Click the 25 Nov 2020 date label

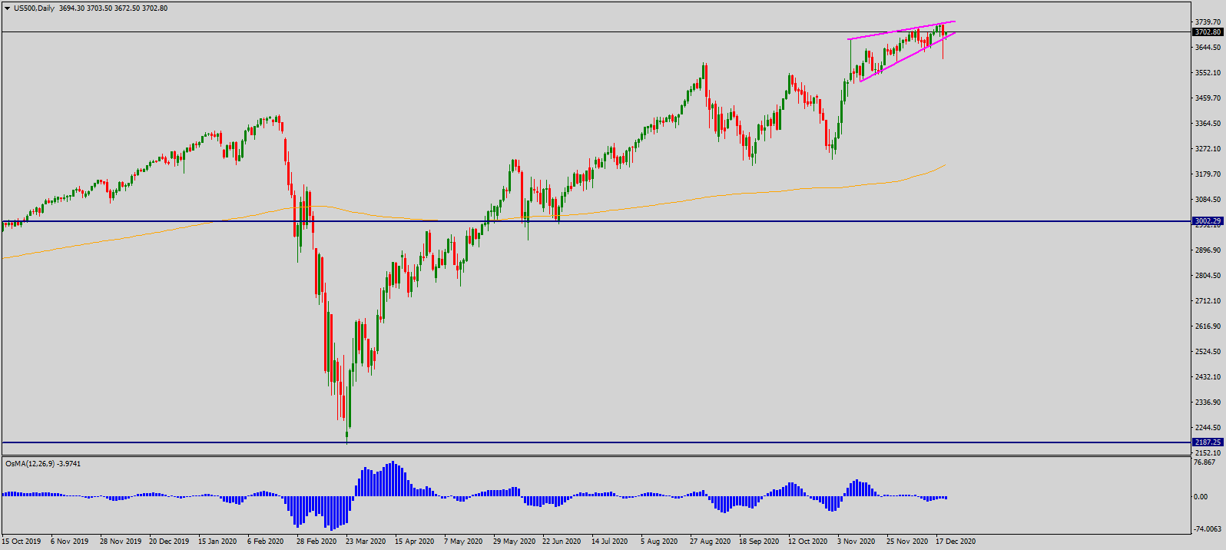coord(907,542)
